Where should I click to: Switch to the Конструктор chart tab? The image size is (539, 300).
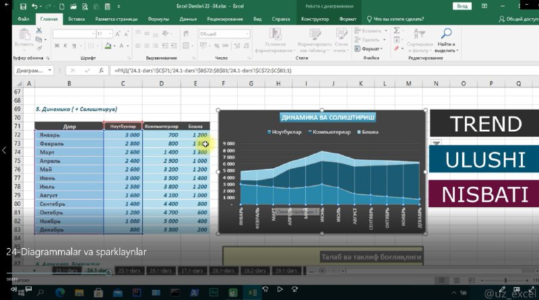click(x=315, y=19)
